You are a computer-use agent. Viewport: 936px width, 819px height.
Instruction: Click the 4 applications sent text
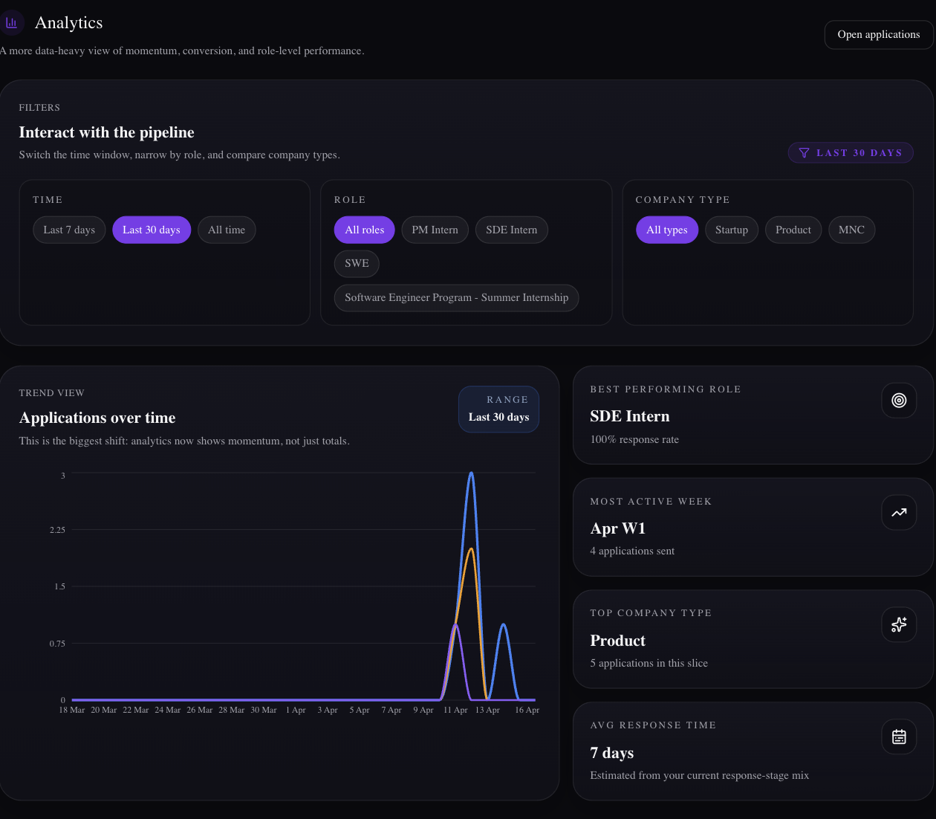[632, 551]
